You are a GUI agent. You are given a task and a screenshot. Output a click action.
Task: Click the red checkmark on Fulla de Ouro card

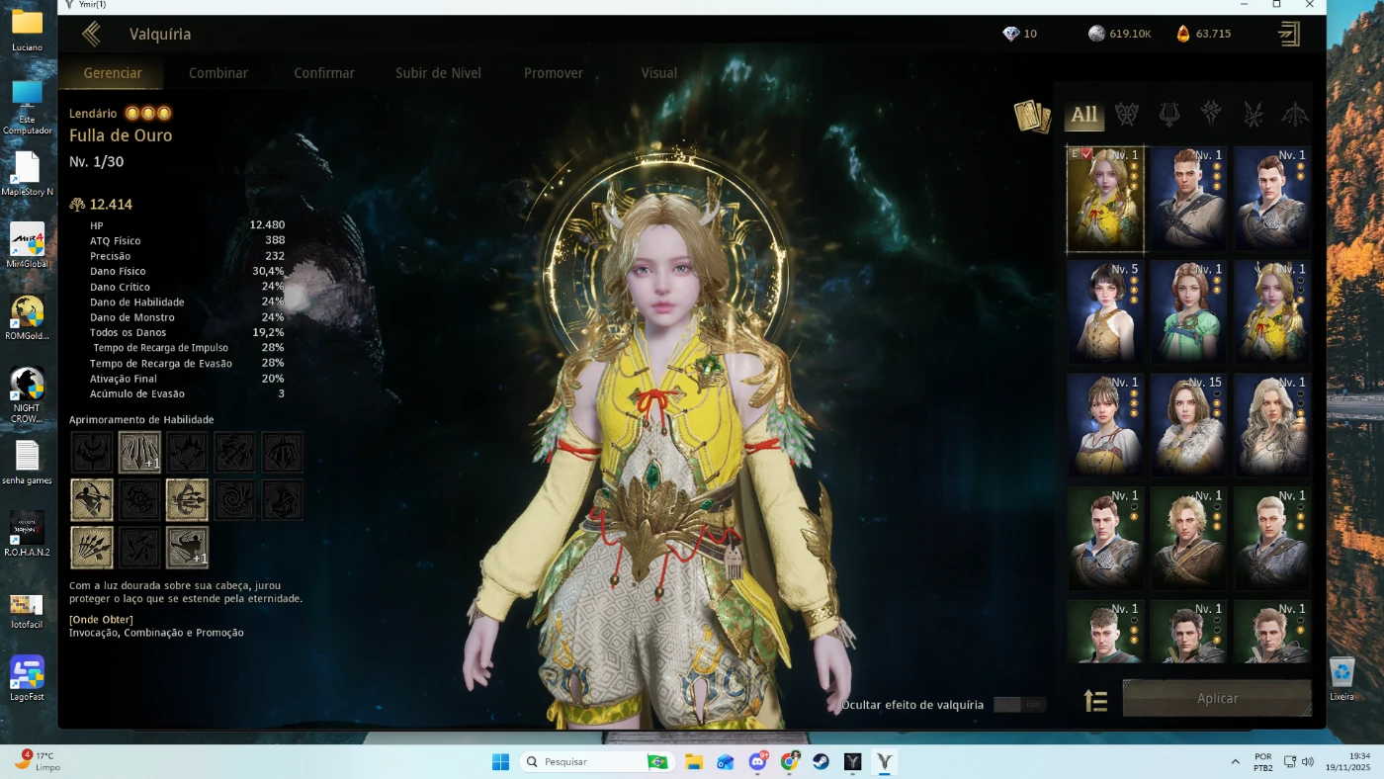tap(1087, 154)
